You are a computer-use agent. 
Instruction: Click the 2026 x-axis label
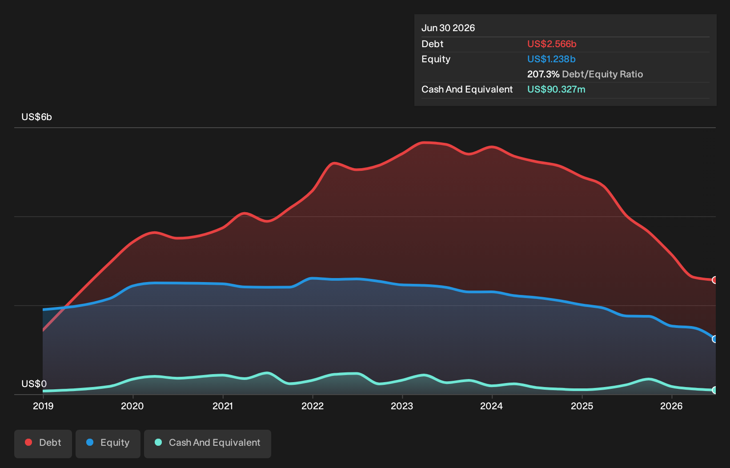[671, 406]
